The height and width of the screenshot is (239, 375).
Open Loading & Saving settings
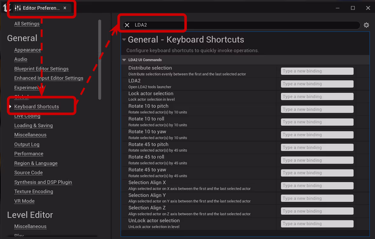click(x=33, y=125)
